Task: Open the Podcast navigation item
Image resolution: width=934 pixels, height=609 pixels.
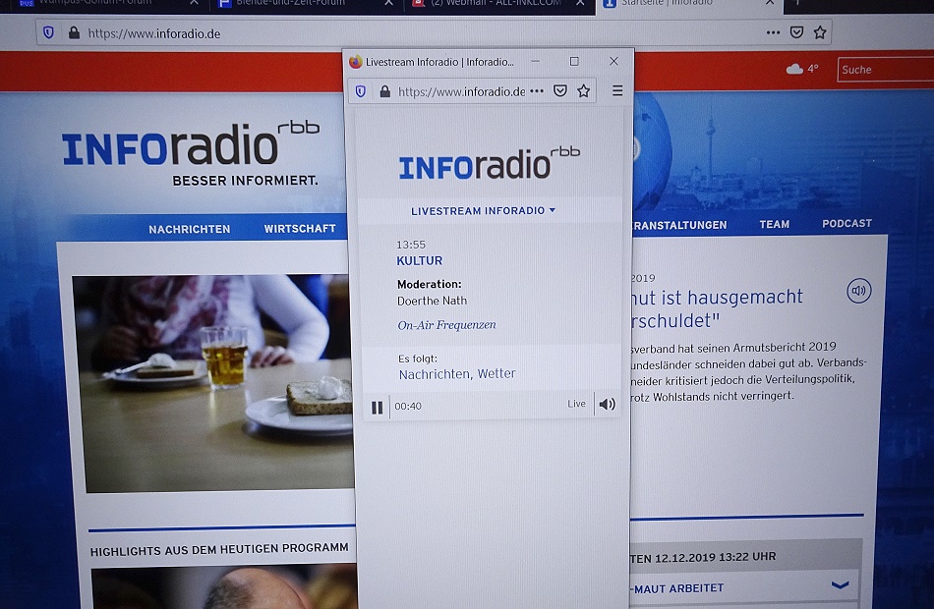Action: [x=847, y=223]
